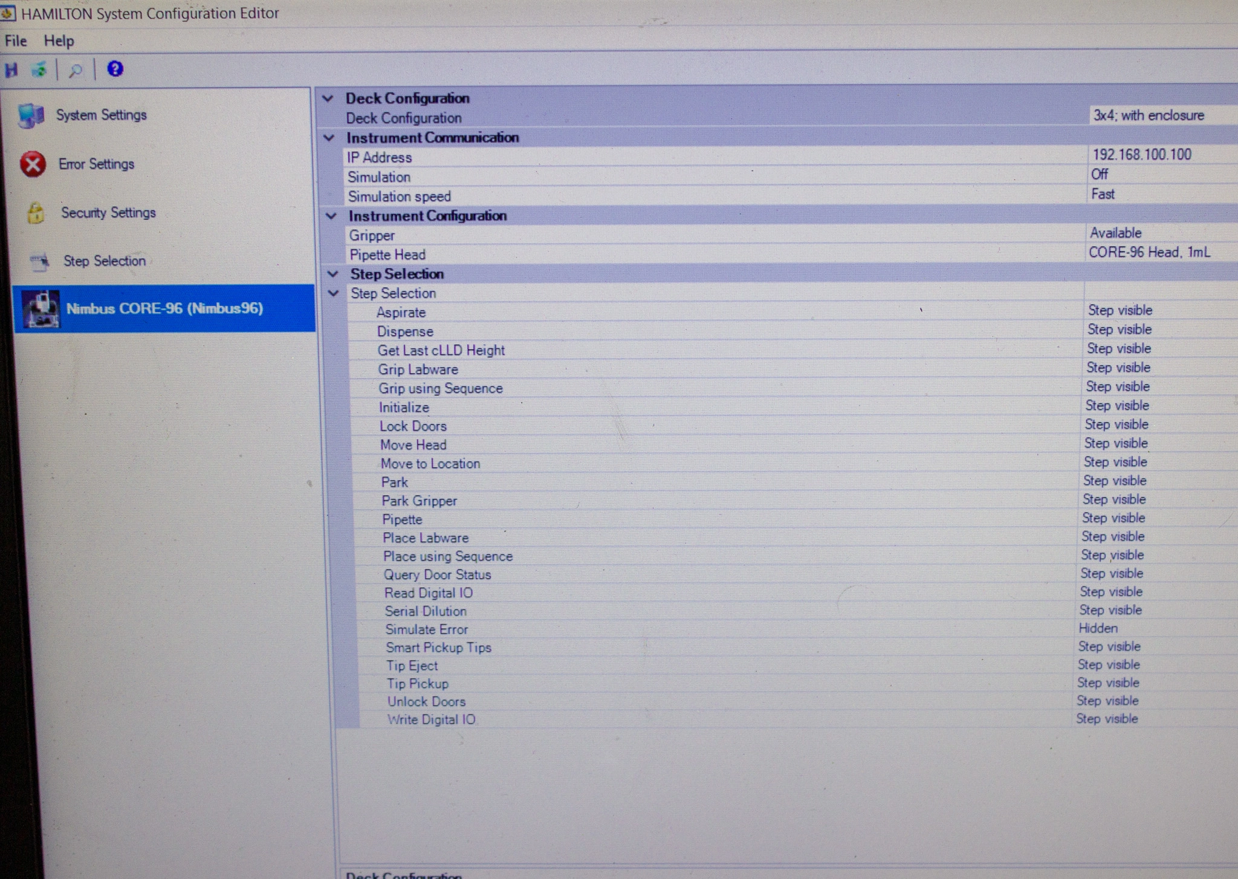Go to the Error Settings label
The width and height of the screenshot is (1238, 879).
point(97,164)
